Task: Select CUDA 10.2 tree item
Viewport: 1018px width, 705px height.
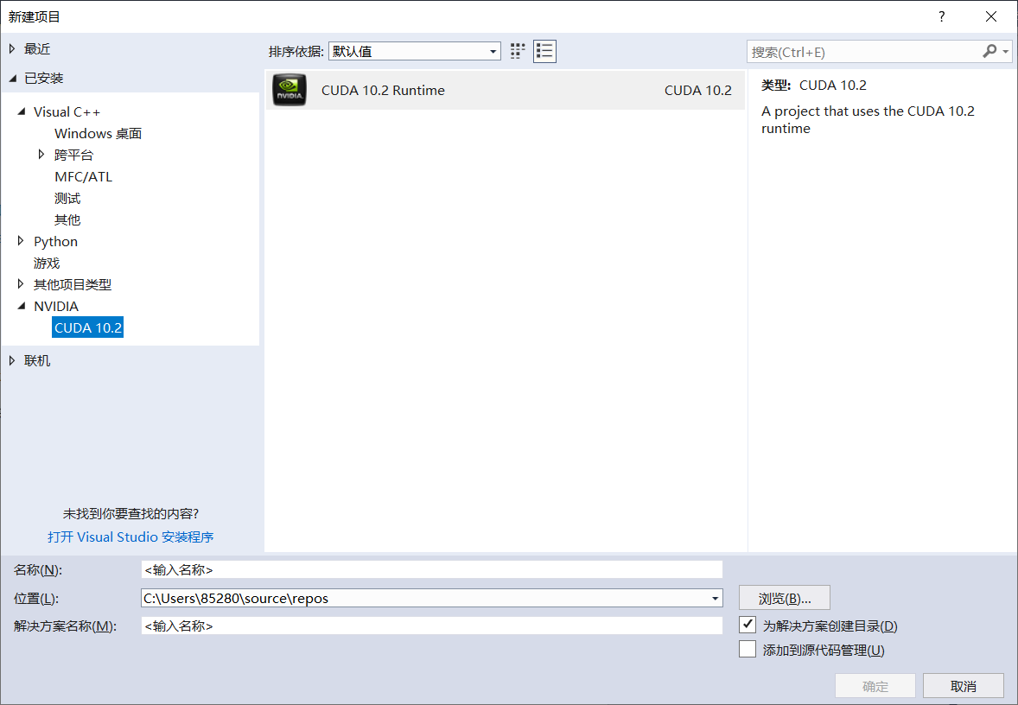Action: coord(87,327)
